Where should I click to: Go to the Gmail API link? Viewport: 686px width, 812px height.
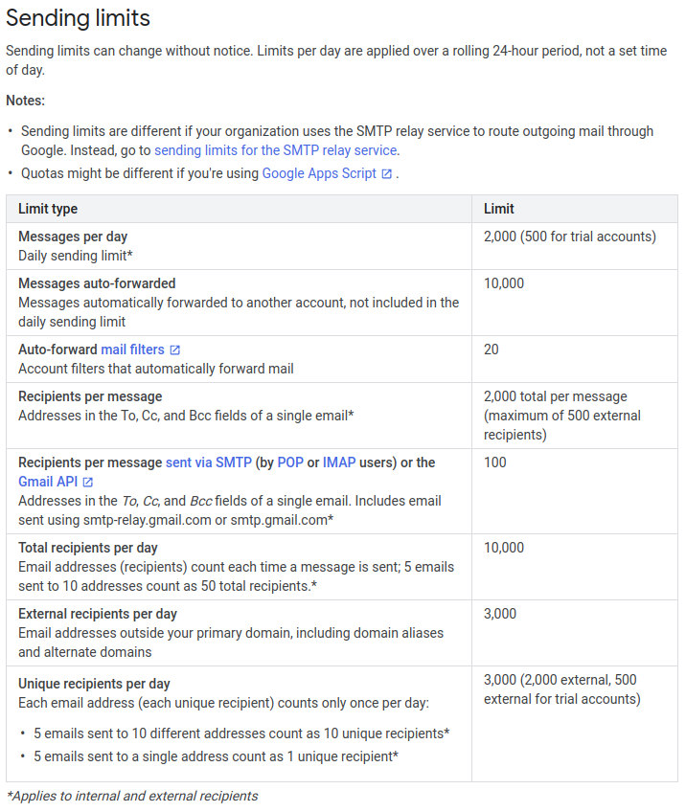pos(48,482)
